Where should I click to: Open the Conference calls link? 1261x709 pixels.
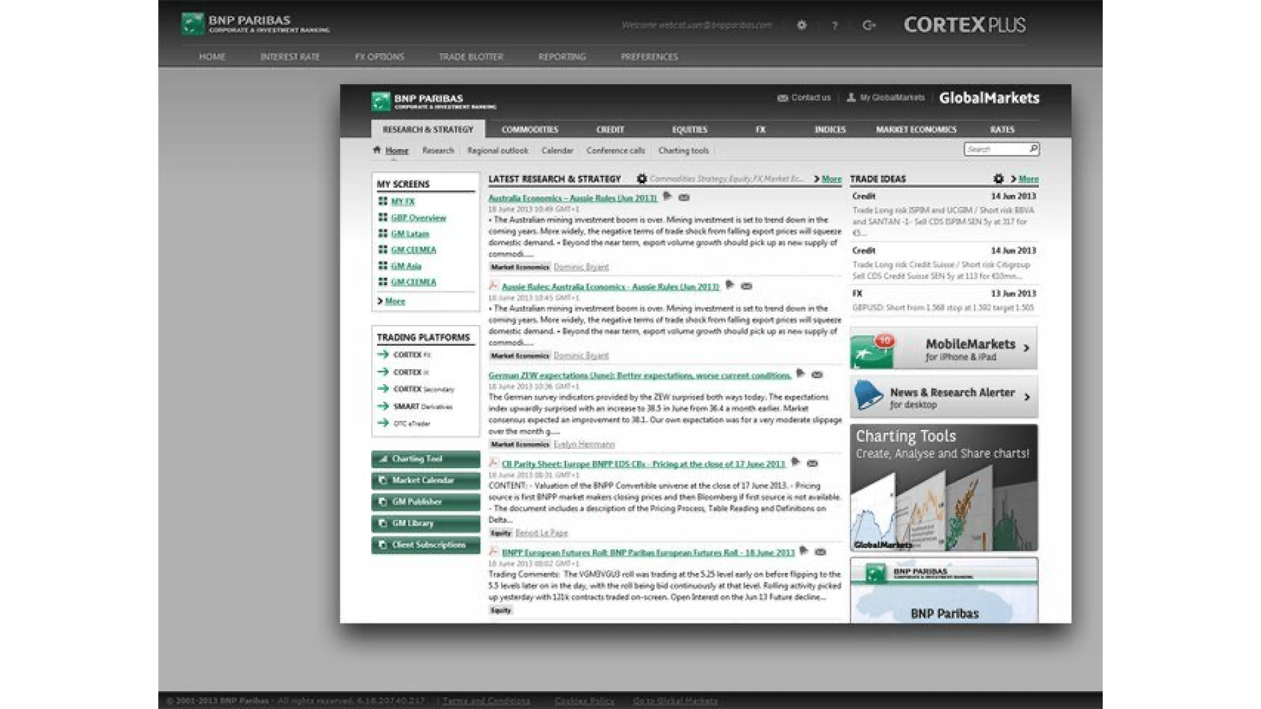(615, 150)
